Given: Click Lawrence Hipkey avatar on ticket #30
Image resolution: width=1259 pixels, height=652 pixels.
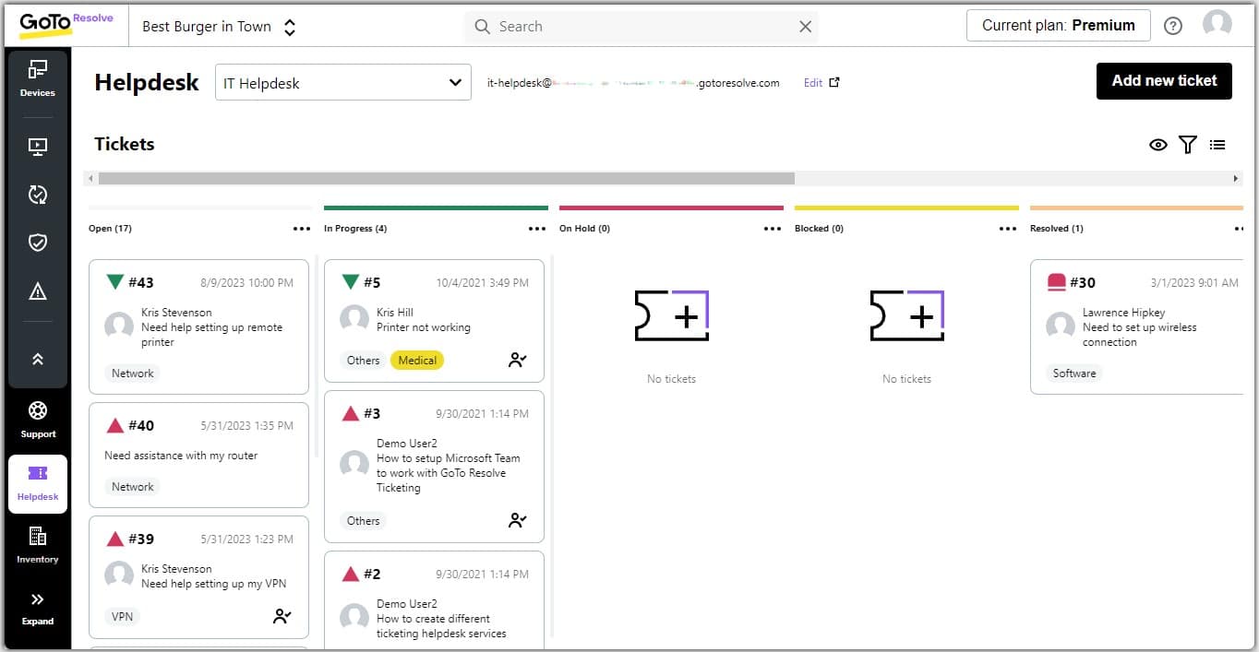Looking at the screenshot, I should [1061, 326].
